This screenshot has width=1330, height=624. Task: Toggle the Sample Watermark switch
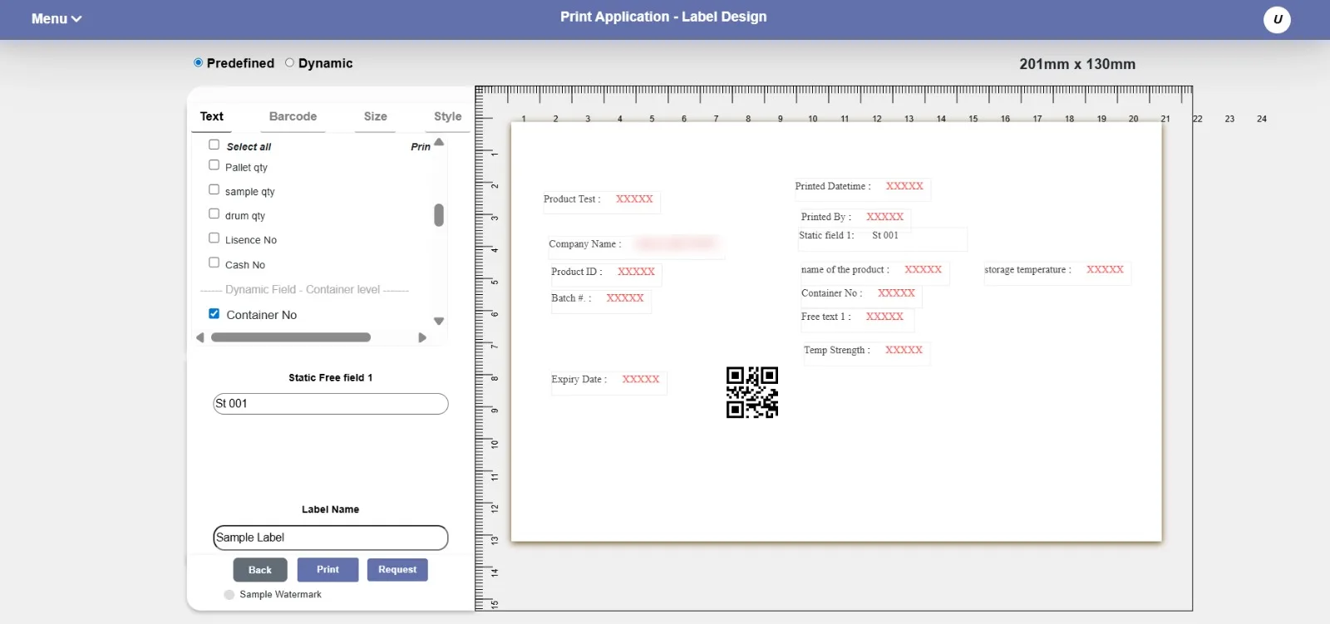(x=229, y=595)
